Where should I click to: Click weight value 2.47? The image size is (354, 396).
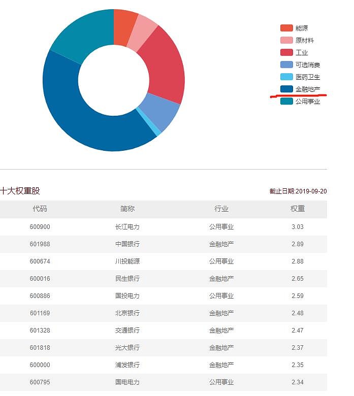tap(298, 331)
